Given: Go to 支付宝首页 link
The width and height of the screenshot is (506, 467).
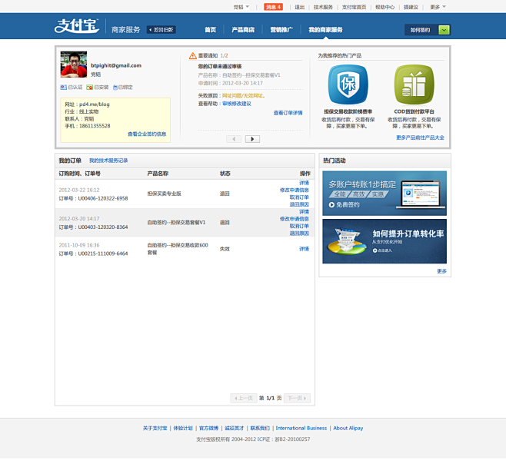Looking at the screenshot, I should click(x=354, y=7).
